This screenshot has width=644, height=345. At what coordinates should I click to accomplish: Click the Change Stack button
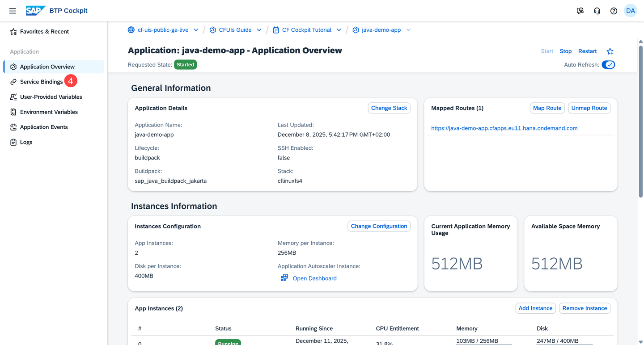click(x=389, y=108)
